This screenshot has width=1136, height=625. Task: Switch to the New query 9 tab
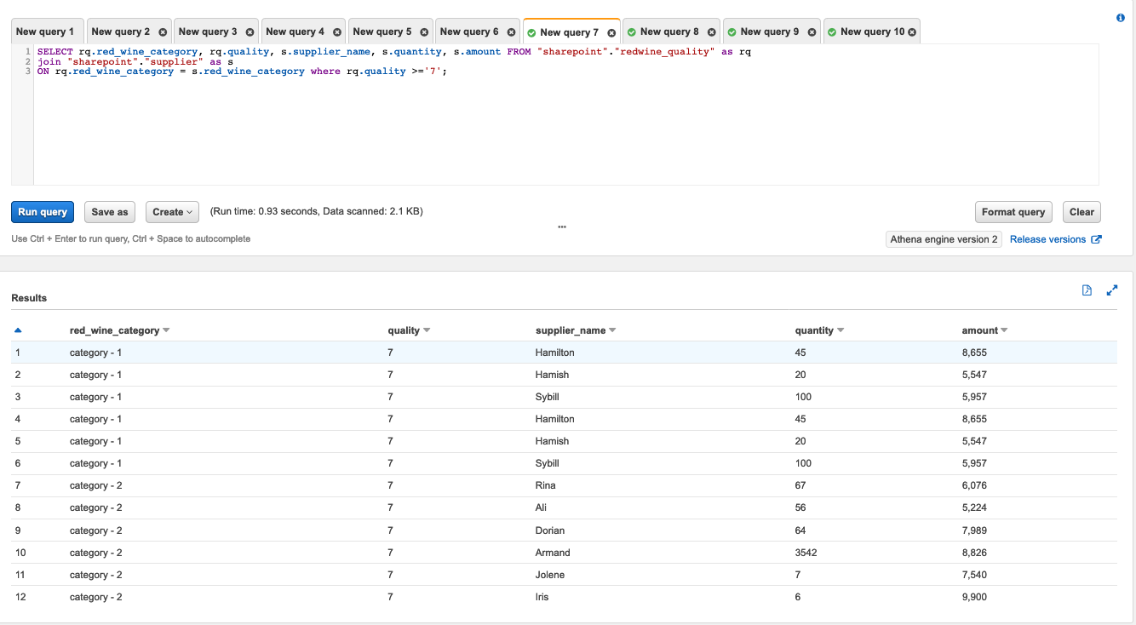click(x=771, y=31)
